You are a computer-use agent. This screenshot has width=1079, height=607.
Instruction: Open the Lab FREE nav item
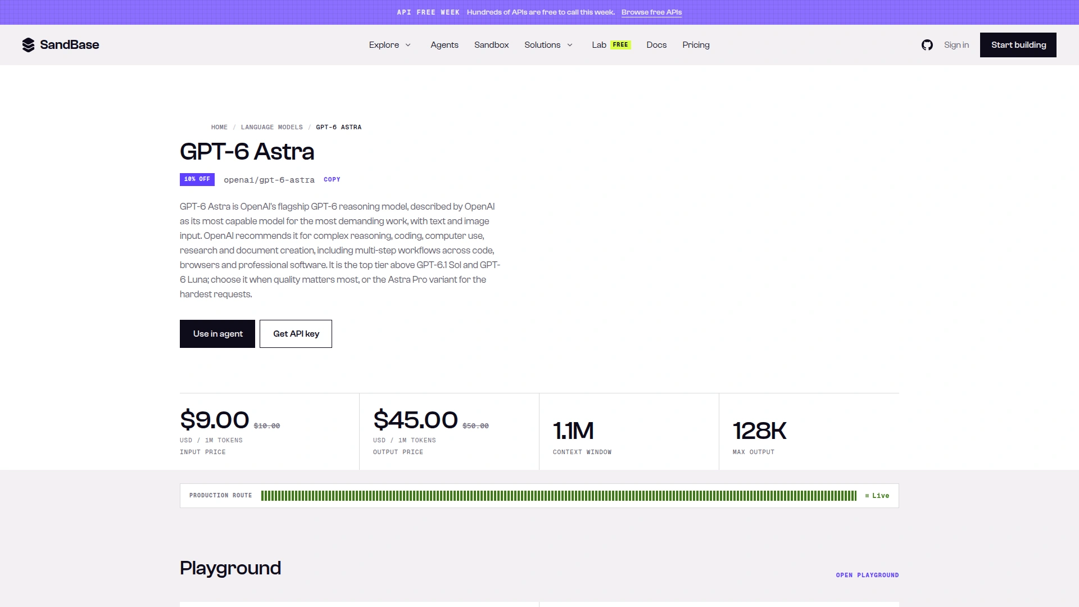click(611, 45)
